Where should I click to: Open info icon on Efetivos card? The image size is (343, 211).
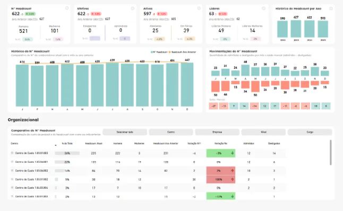pyautogui.click(x=133, y=8)
